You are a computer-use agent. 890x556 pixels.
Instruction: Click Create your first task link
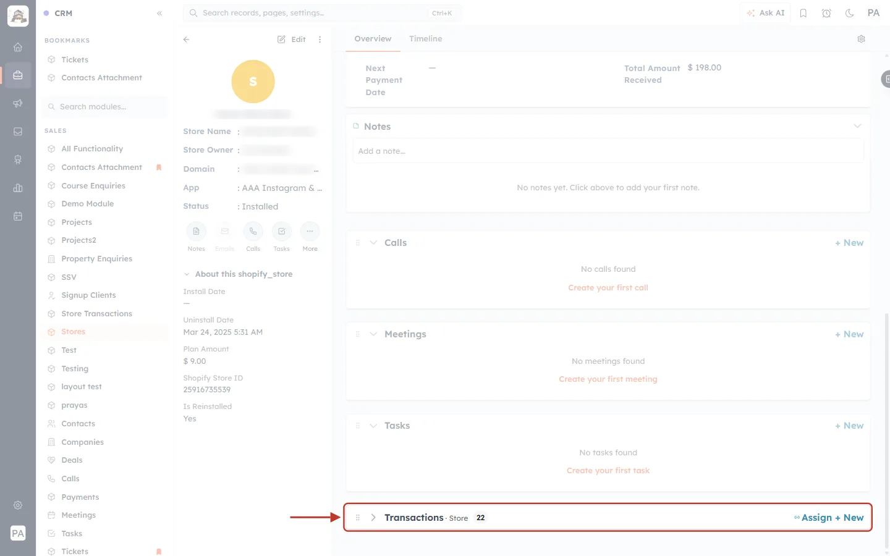[x=608, y=471]
